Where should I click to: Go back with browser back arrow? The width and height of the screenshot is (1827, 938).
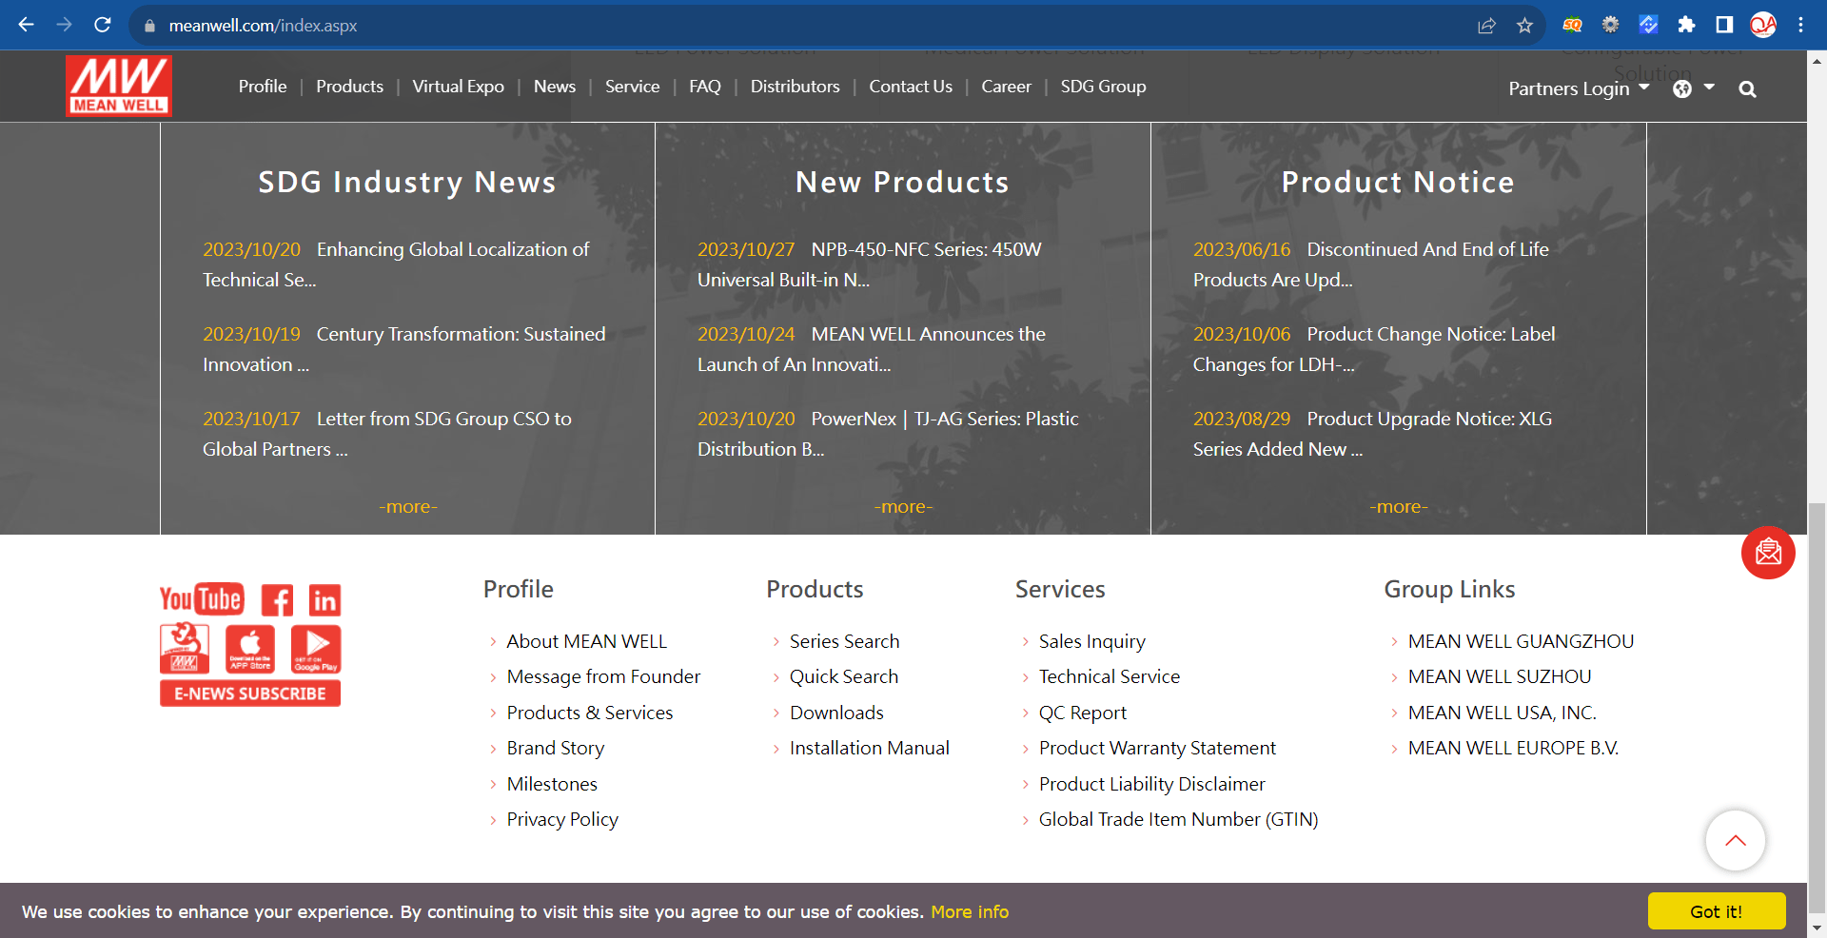coord(26,25)
